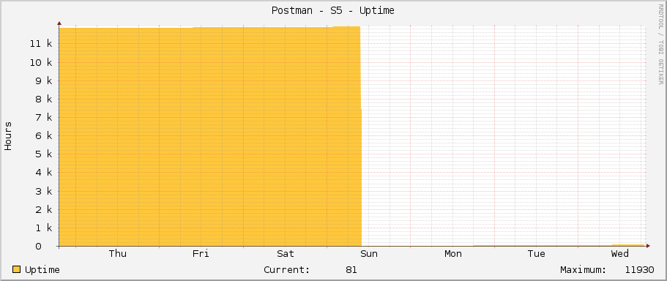Click the 'Mon' x-axis label
The height and width of the screenshot is (281, 667).
point(453,254)
